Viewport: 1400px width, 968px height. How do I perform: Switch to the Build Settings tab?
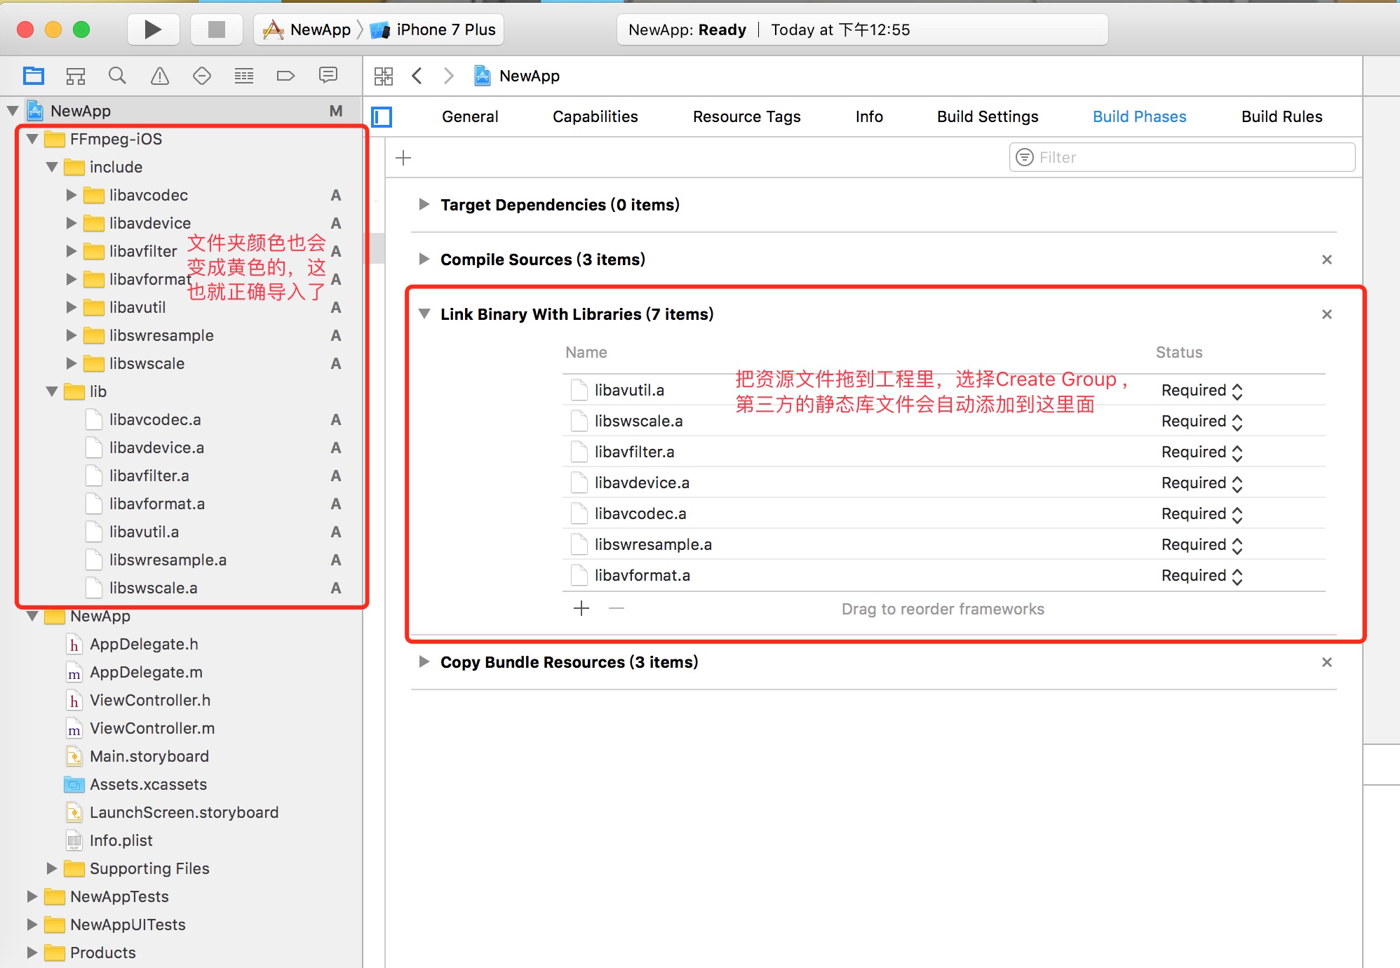pyautogui.click(x=987, y=116)
